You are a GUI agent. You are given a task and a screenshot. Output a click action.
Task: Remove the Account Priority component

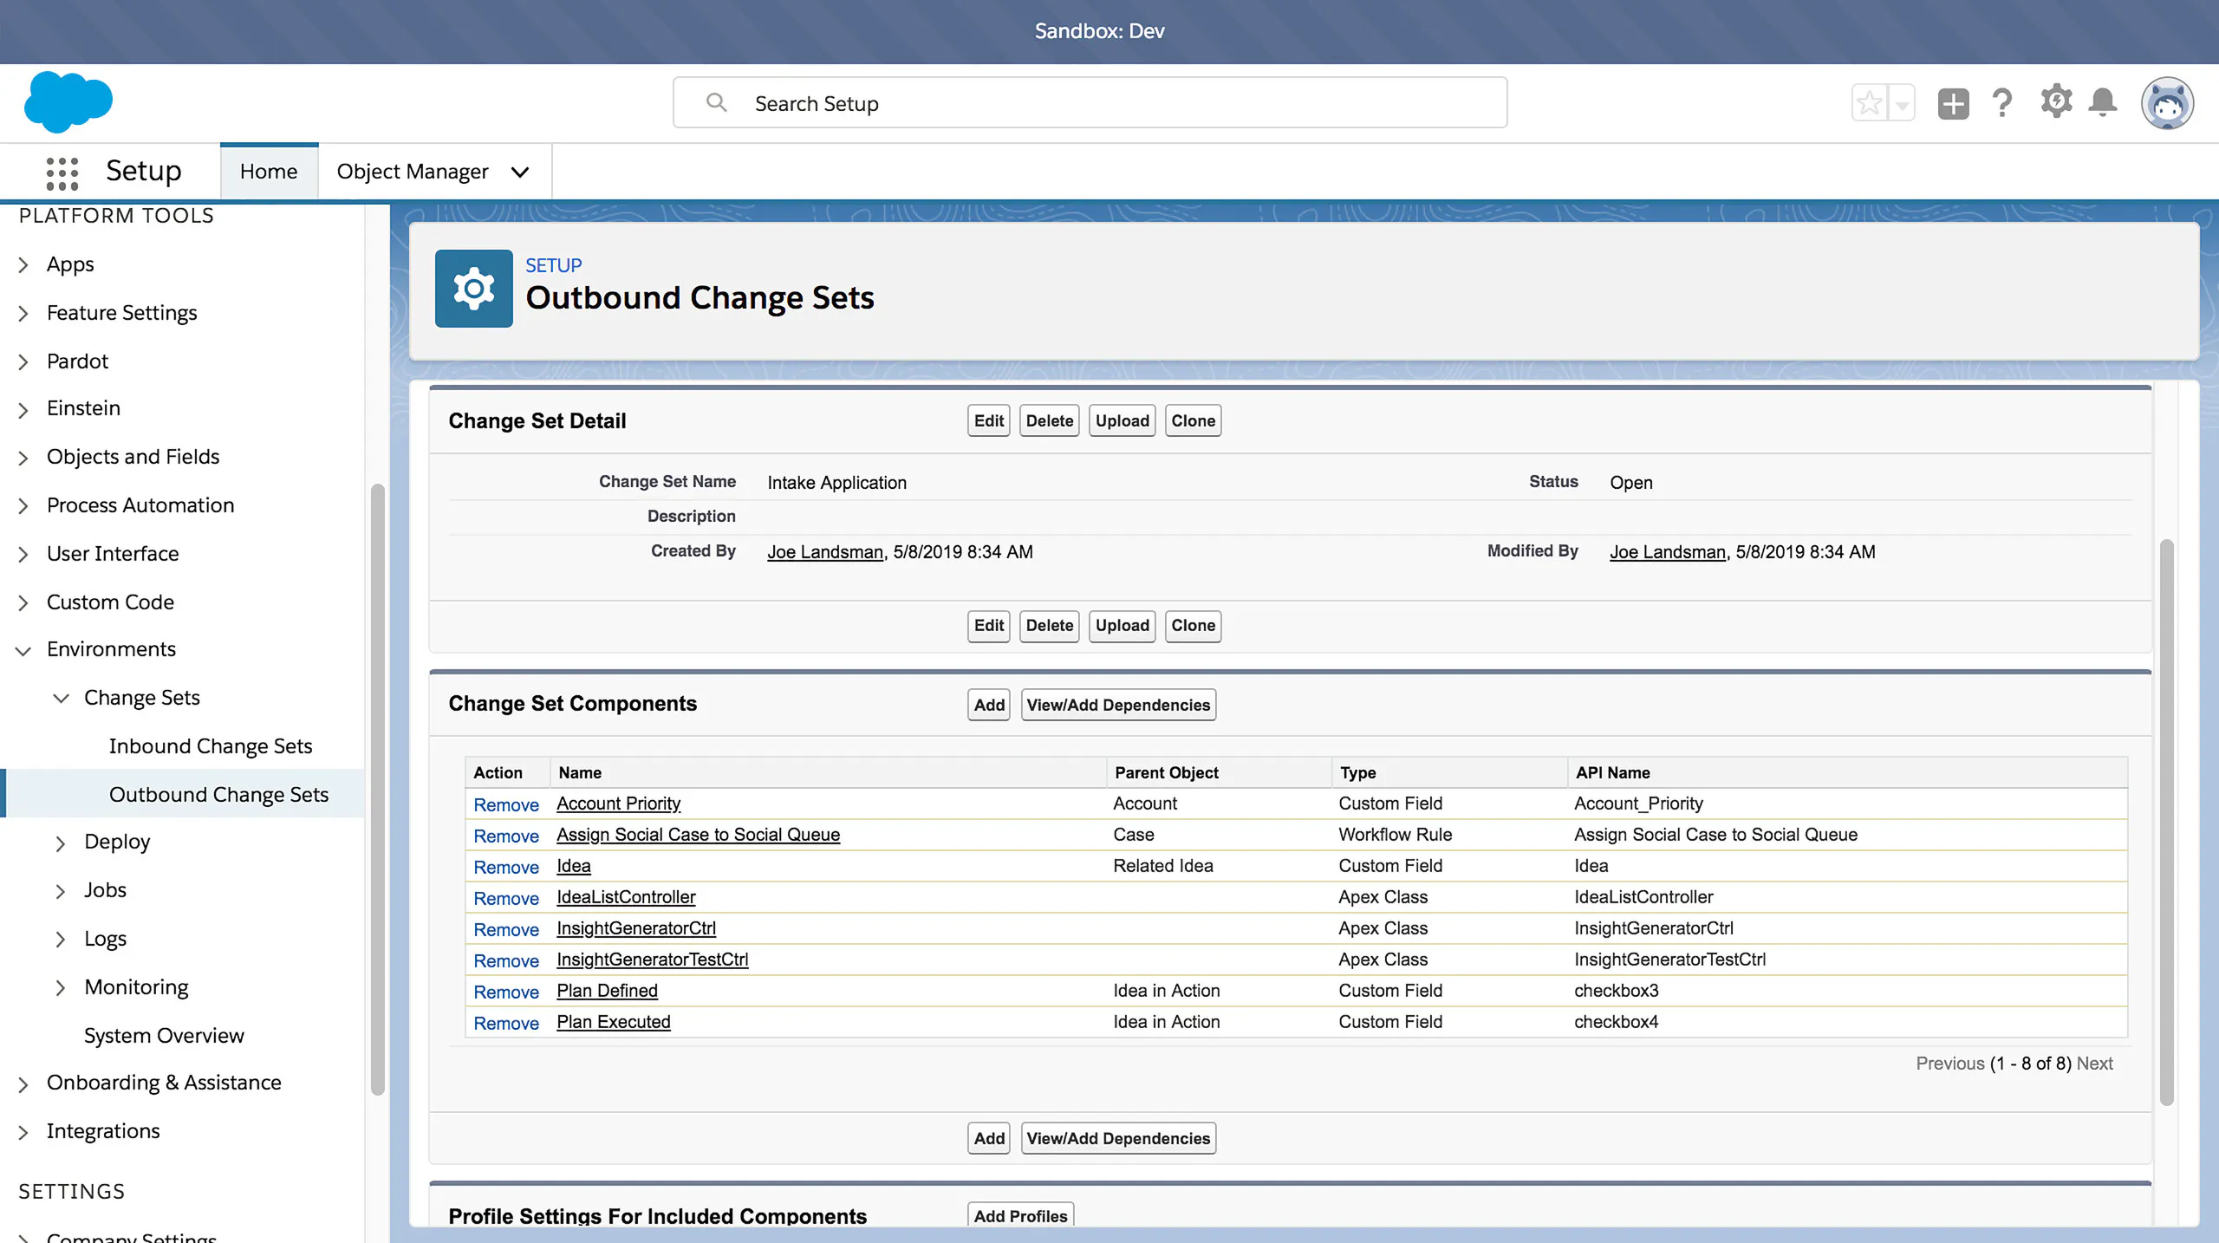click(x=506, y=805)
